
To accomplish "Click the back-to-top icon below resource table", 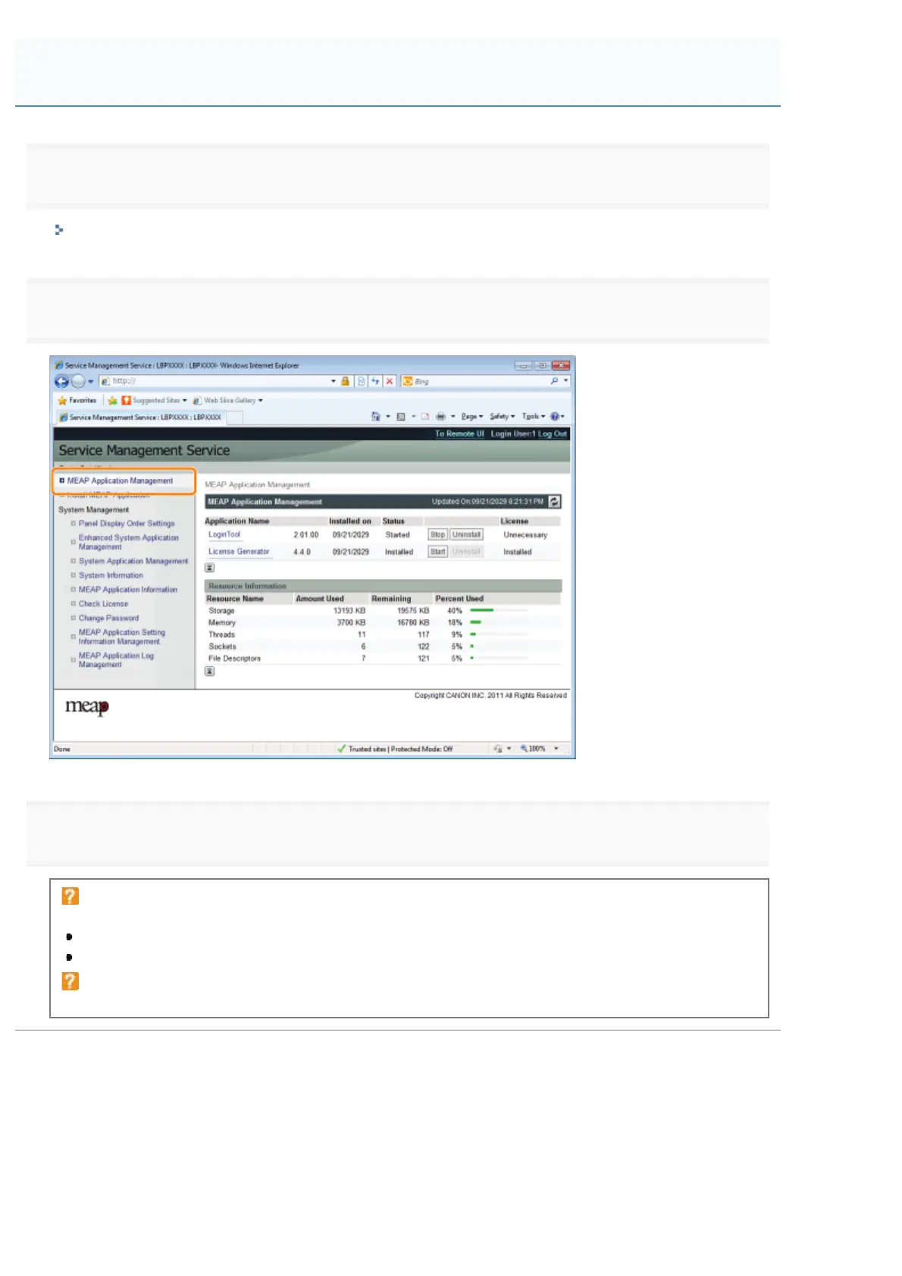I will (210, 671).
